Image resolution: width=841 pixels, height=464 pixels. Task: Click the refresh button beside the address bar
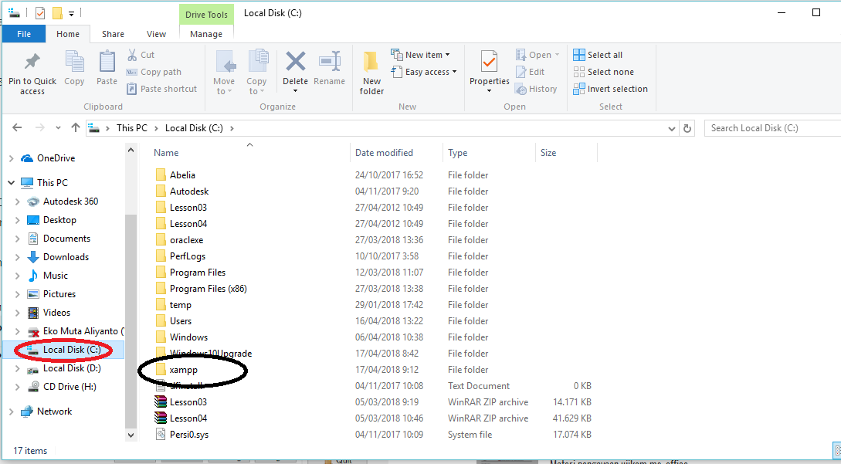[687, 127]
